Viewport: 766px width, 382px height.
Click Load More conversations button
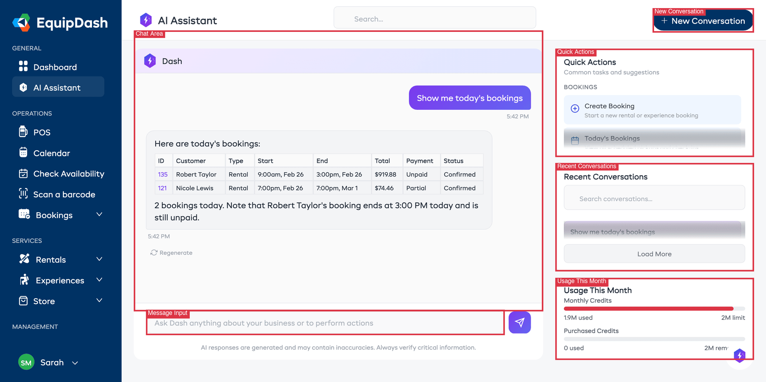(654, 254)
